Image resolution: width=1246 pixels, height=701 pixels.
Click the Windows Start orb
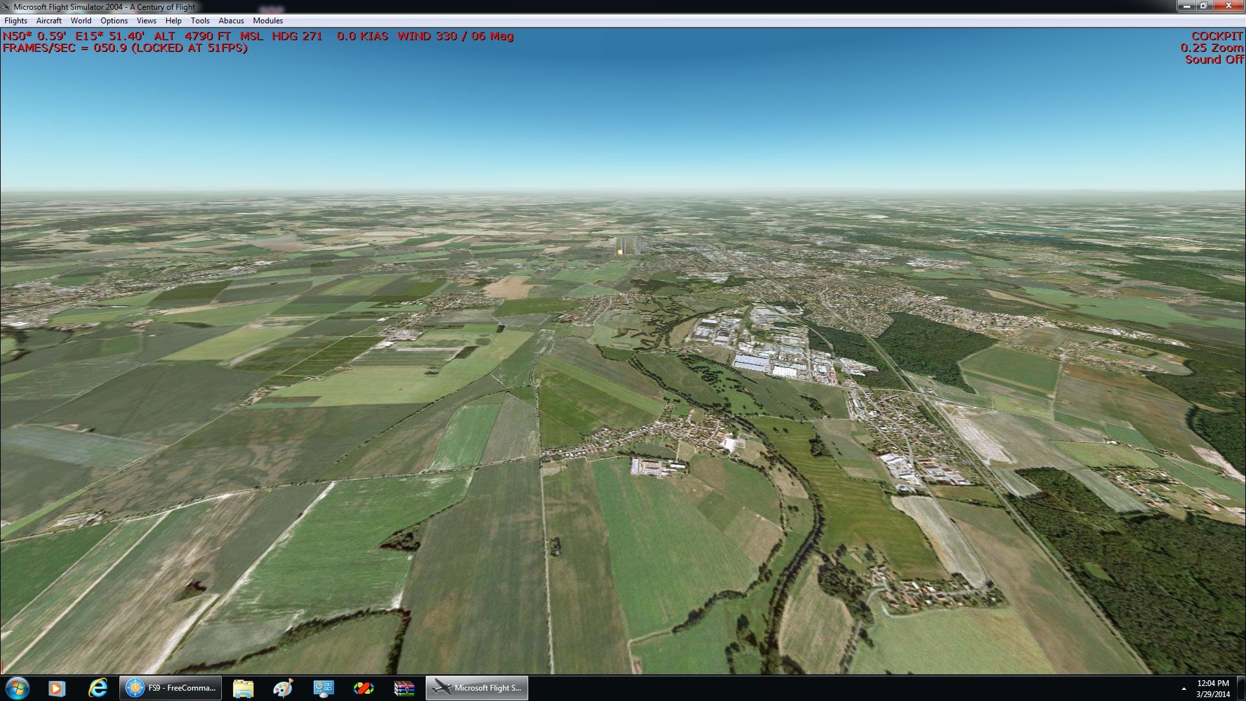coord(17,688)
